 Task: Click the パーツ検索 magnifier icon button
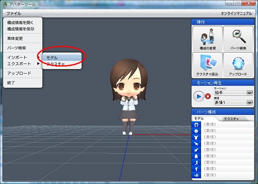point(238,38)
